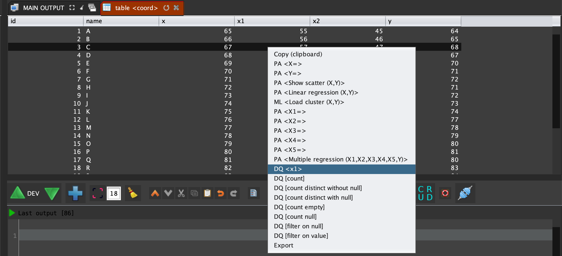
Task: Click the green up triangle beside DEV
Action: (17, 193)
